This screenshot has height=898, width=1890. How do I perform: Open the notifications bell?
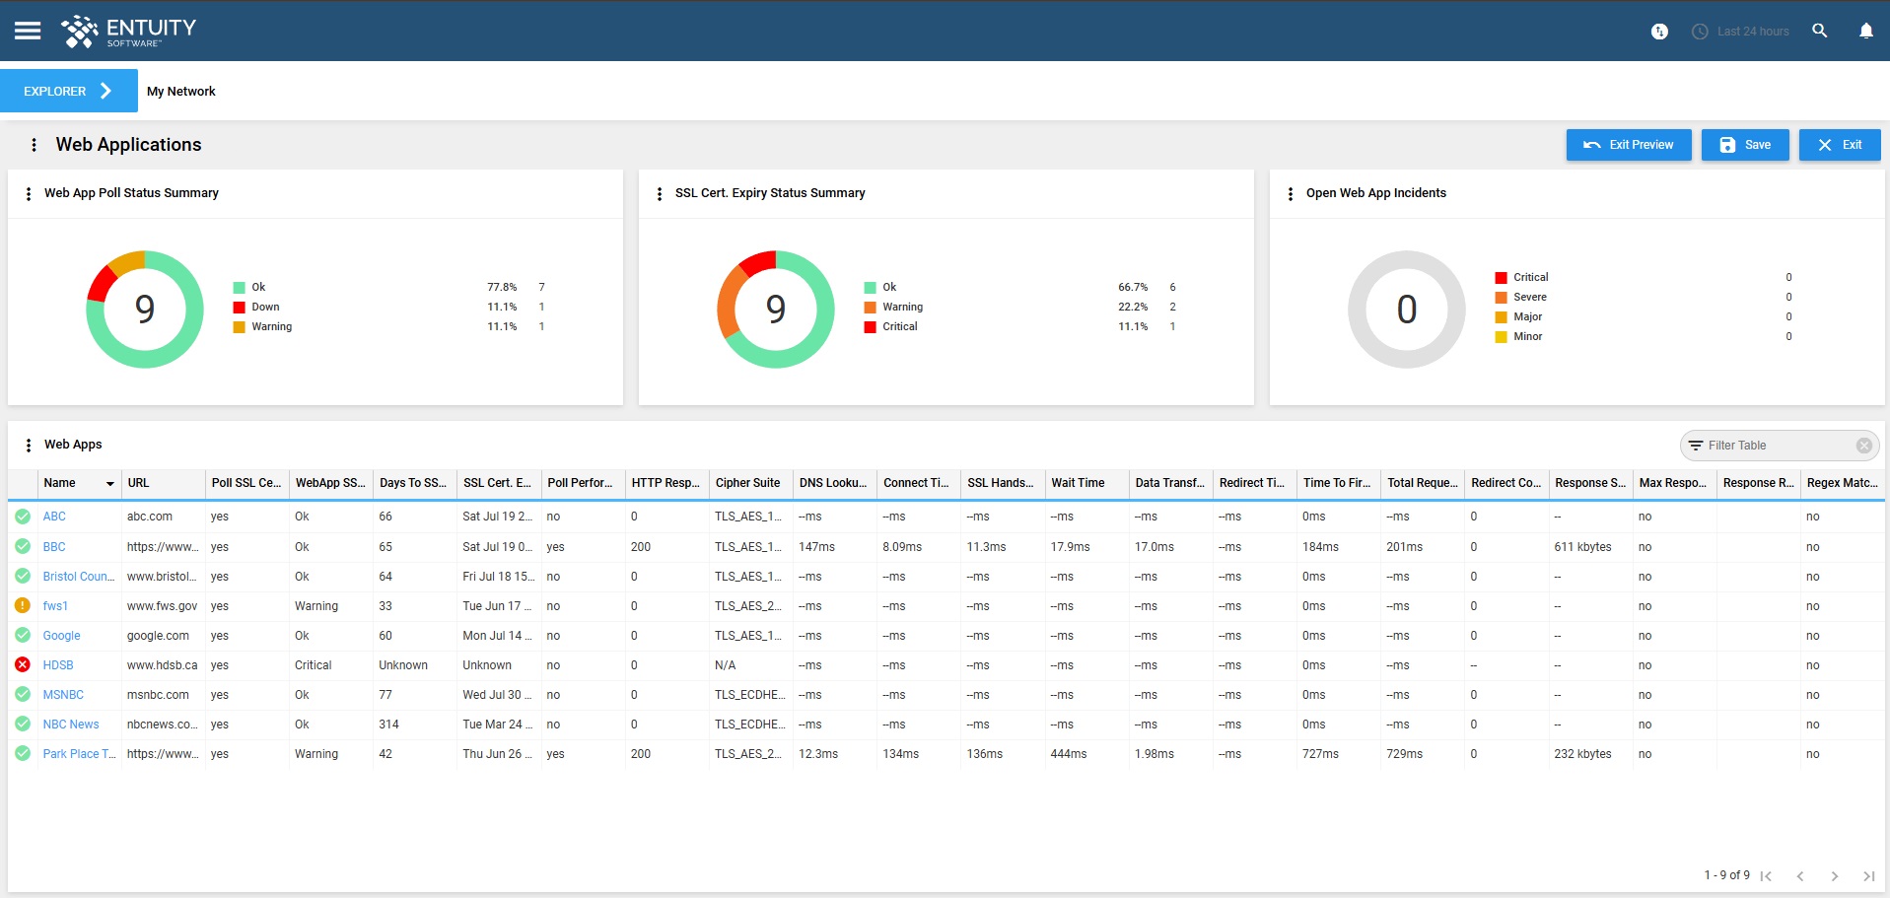[x=1866, y=31]
